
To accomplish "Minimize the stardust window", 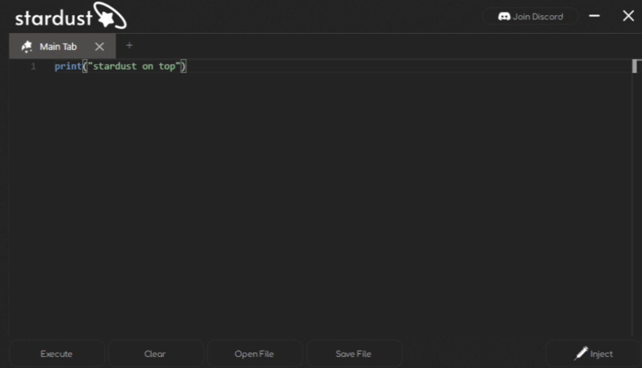I will point(594,16).
